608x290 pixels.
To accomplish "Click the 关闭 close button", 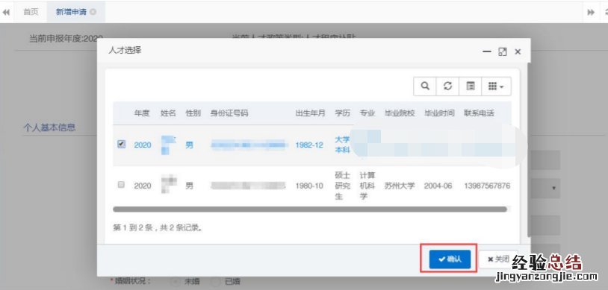I will click(x=498, y=259).
